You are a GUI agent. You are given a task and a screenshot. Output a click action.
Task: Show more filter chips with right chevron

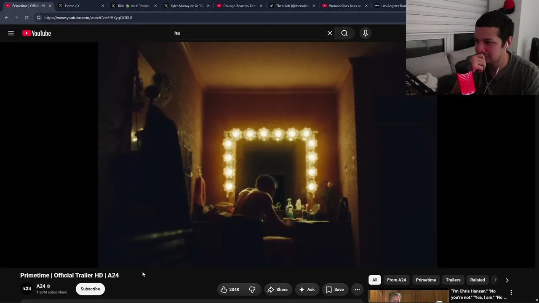pos(507,280)
